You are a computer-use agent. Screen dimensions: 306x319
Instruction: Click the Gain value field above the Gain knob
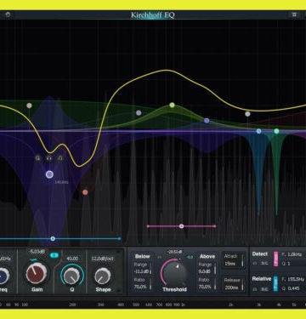point(37,252)
